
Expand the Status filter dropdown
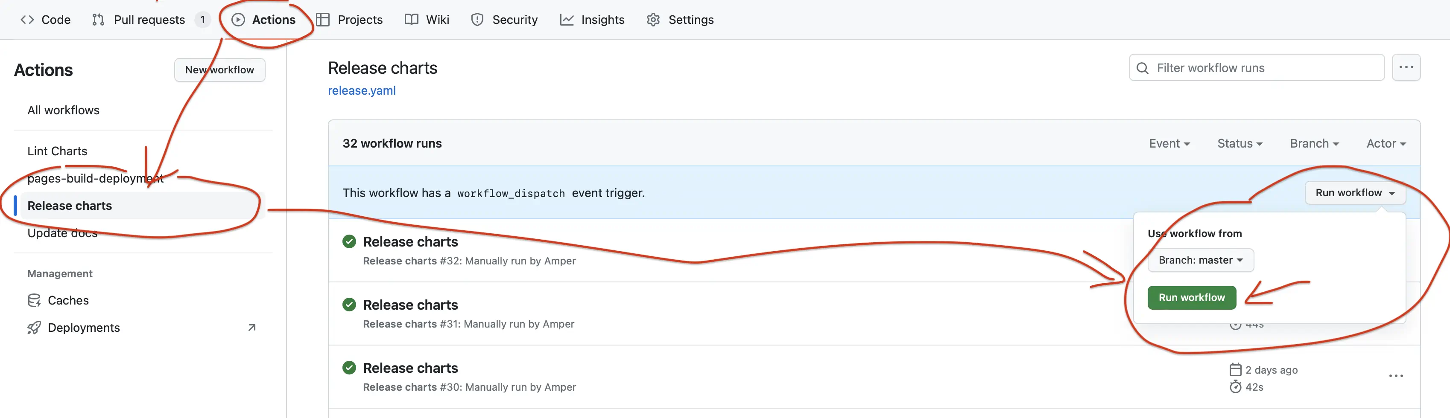(x=1240, y=143)
